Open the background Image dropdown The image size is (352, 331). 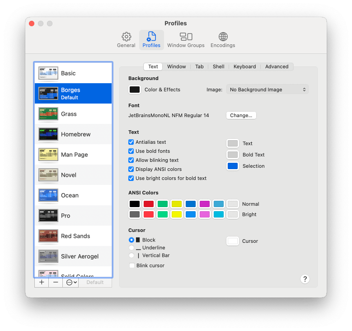267,90
